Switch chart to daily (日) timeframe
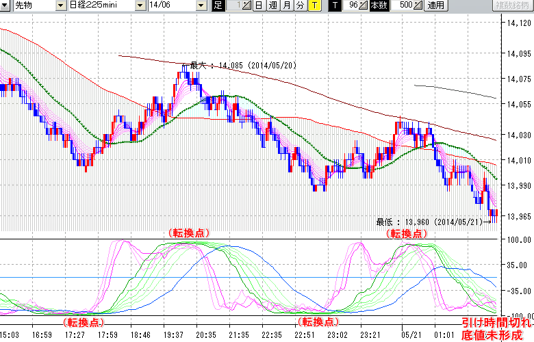The image size is (534, 342). tap(258, 5)
